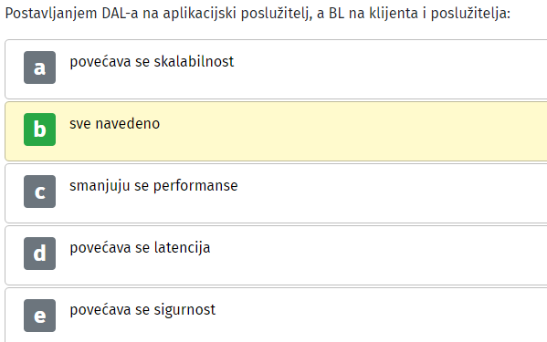Image resolution: width=547 pixels, height=342 pixels.
Task: Select the gray 'a' letter badge
Action: point(40,67)
